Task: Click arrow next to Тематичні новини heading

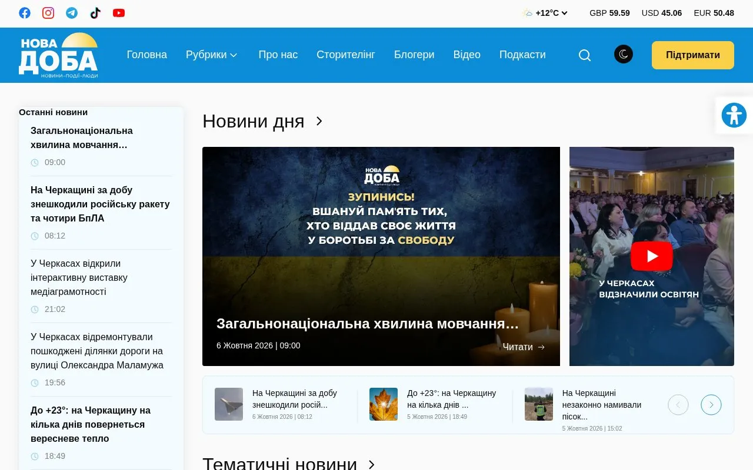Action: point(372,465)
